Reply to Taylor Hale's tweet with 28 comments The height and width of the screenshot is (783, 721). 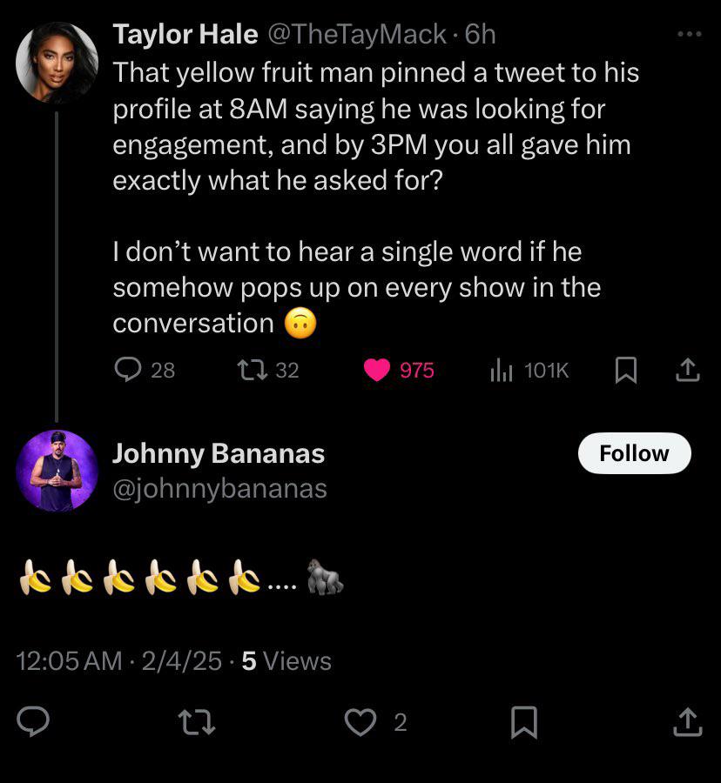pyautogui.click(x=129, y=371)
